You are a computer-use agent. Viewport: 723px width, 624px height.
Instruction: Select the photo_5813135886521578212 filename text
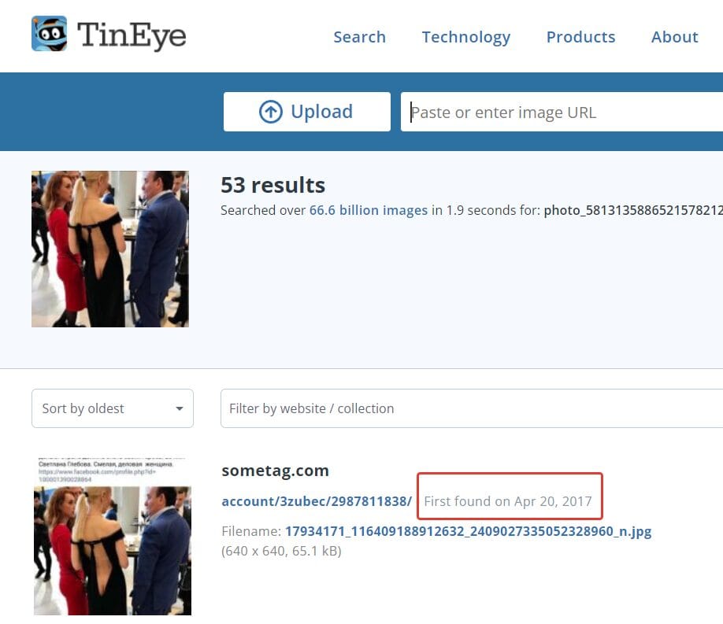633,210
